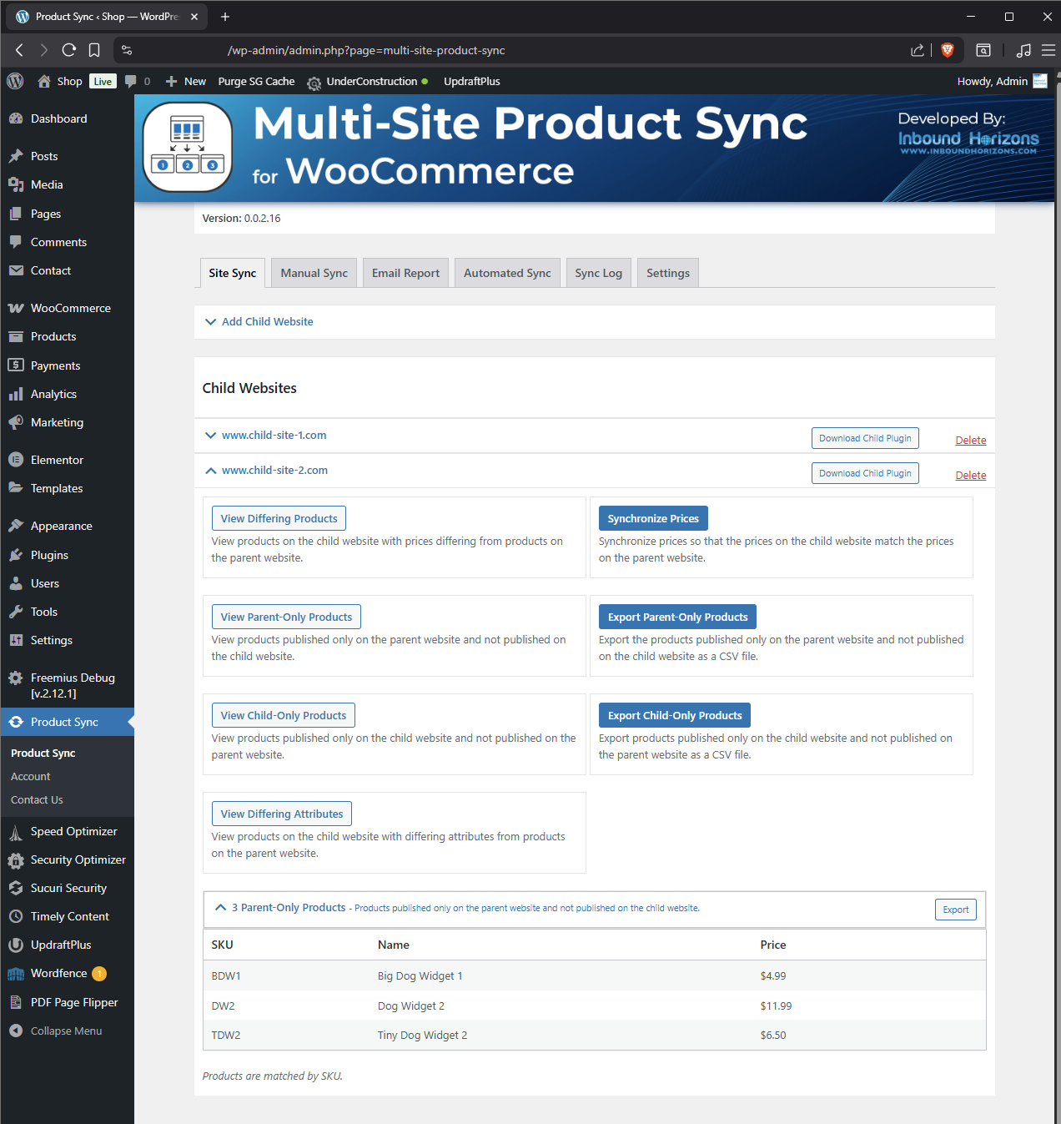This screenshot has height=1124, width=1061.
Task: Open WooCommerce in the sidebar menu
Action: click(70, 308)
